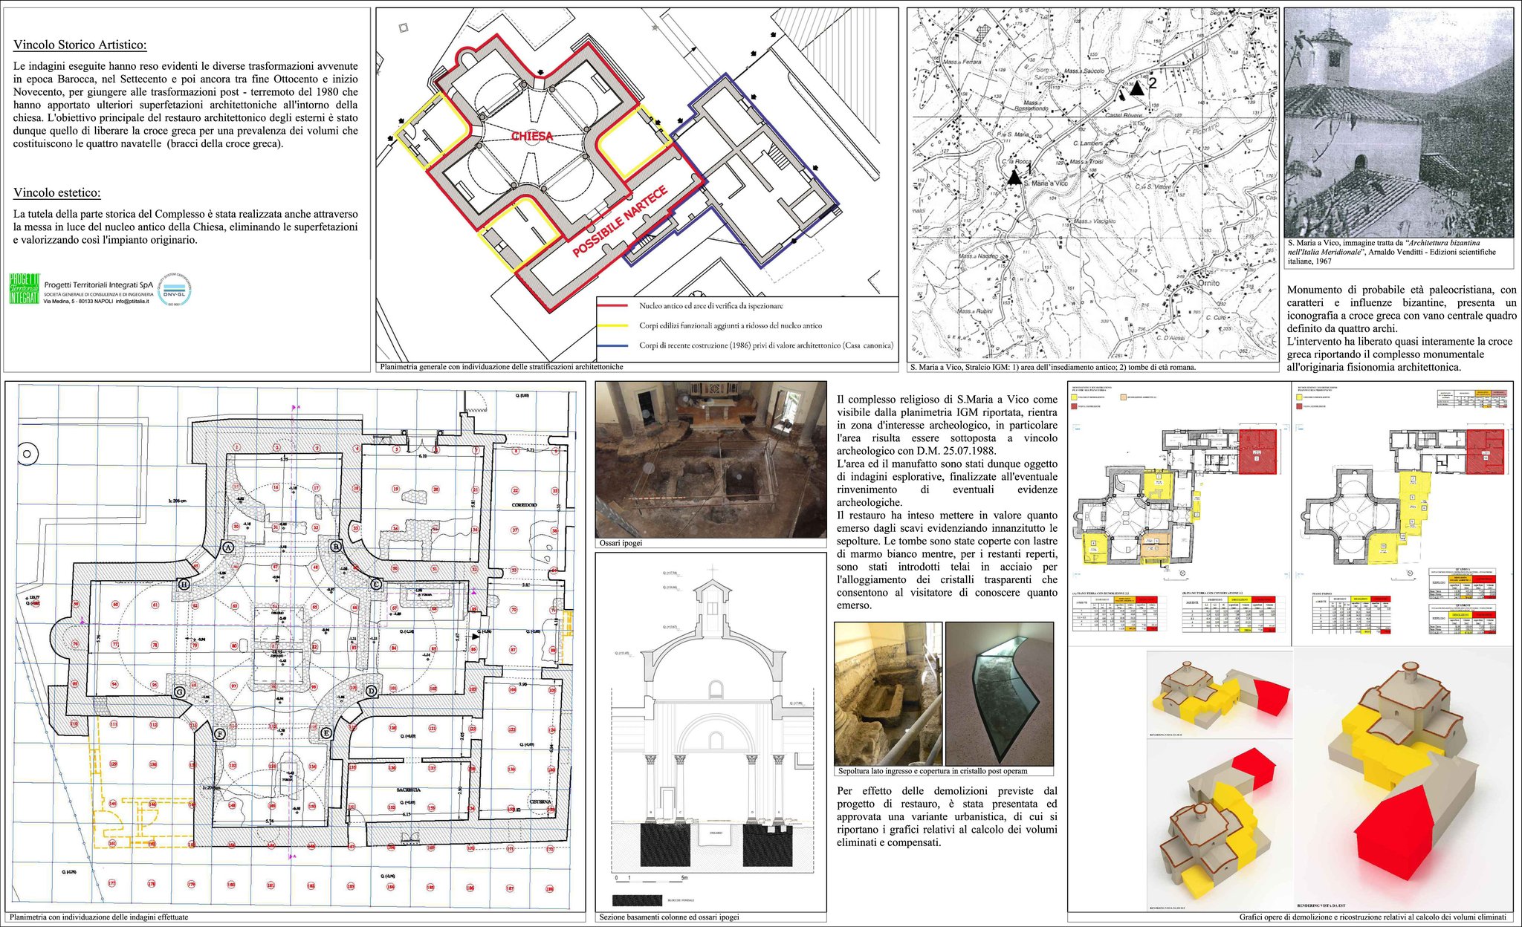Click the triangle marker 2 on the IGM map

pos(1136,88)
